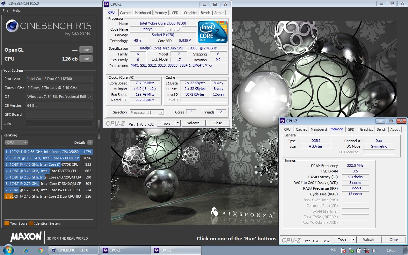Select Core i5-3317U ranking row
408x255 pixels.
[48, 190]
